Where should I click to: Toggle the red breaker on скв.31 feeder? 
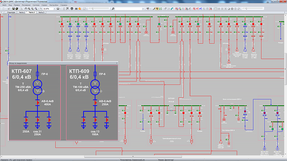point(38,120)
